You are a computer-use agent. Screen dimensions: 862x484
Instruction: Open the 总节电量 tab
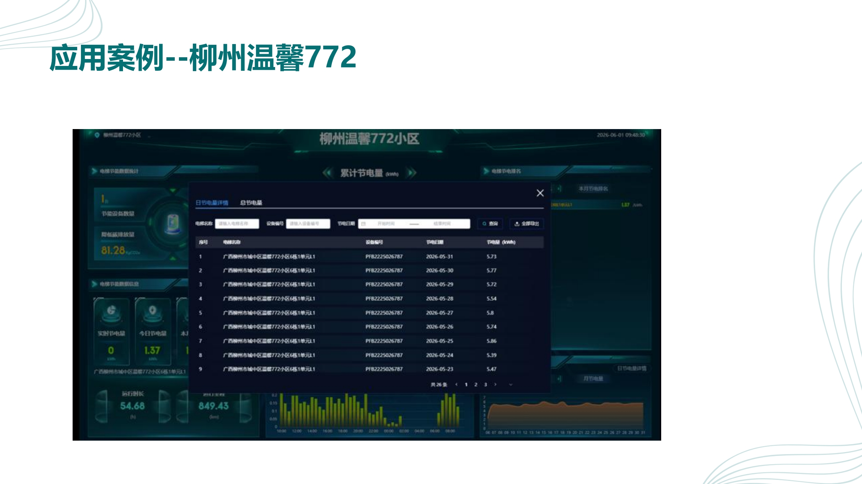[251, 203]
